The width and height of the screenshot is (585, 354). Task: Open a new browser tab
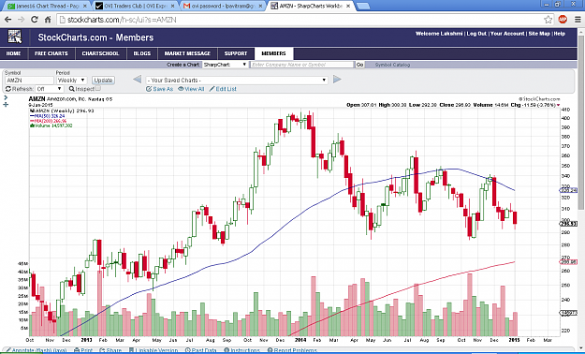pos(363,6)
